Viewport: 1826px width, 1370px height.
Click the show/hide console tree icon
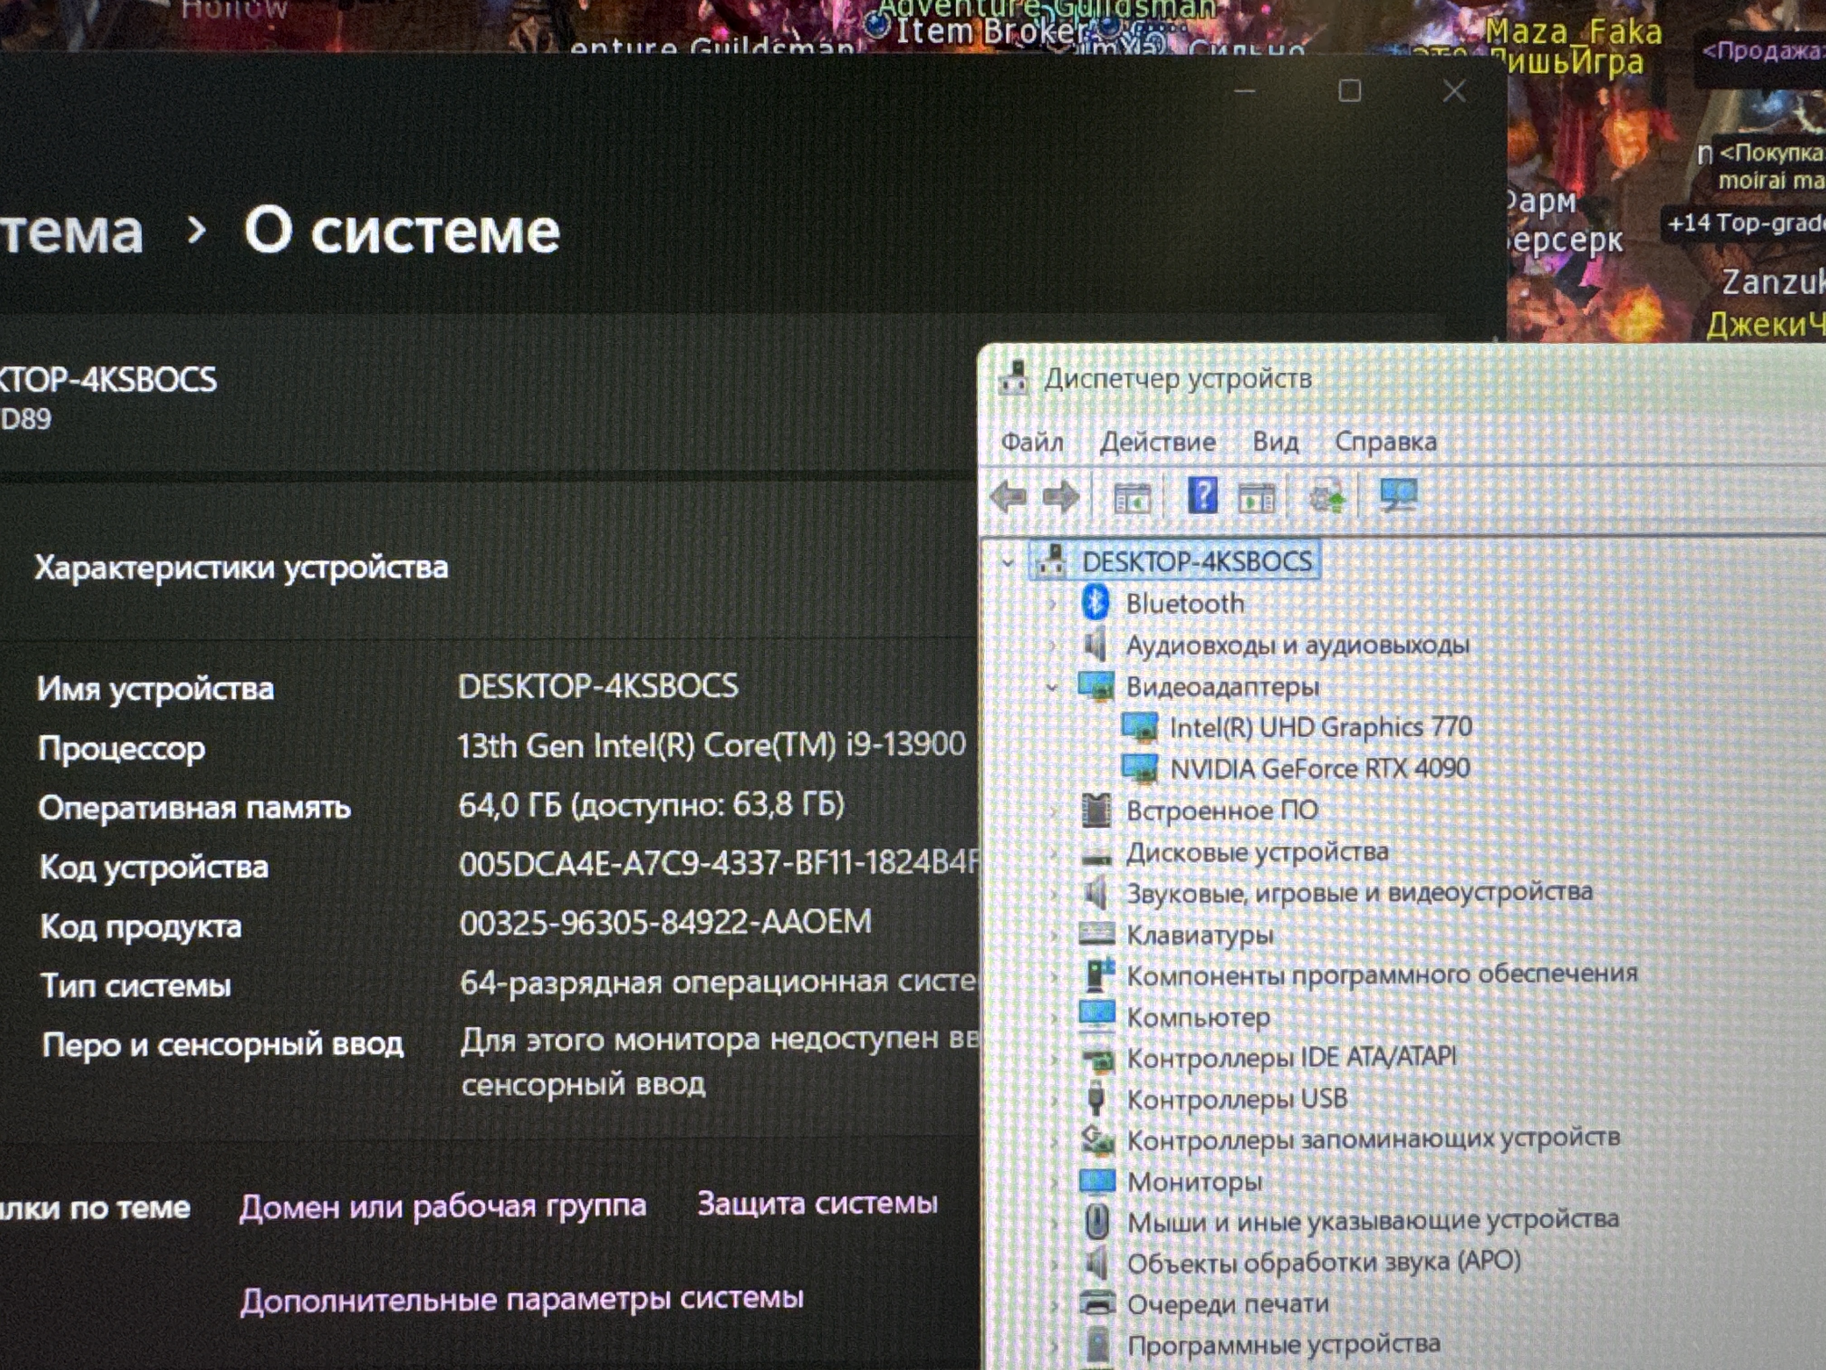click(x=1131, y=498)
